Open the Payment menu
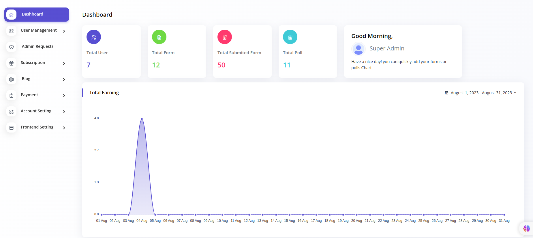 pos(37,95)
